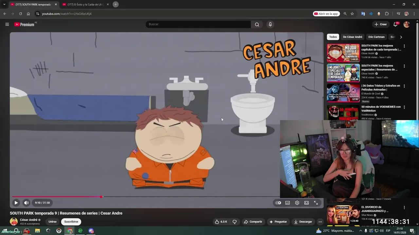The image size is (419, 235).
Task: Open the Chrome three-dot menu
Action: coord(414,14)
